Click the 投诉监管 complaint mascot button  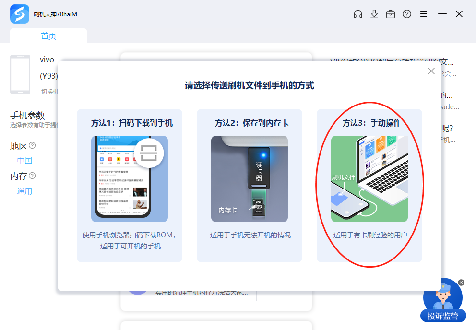click(443, 302)
